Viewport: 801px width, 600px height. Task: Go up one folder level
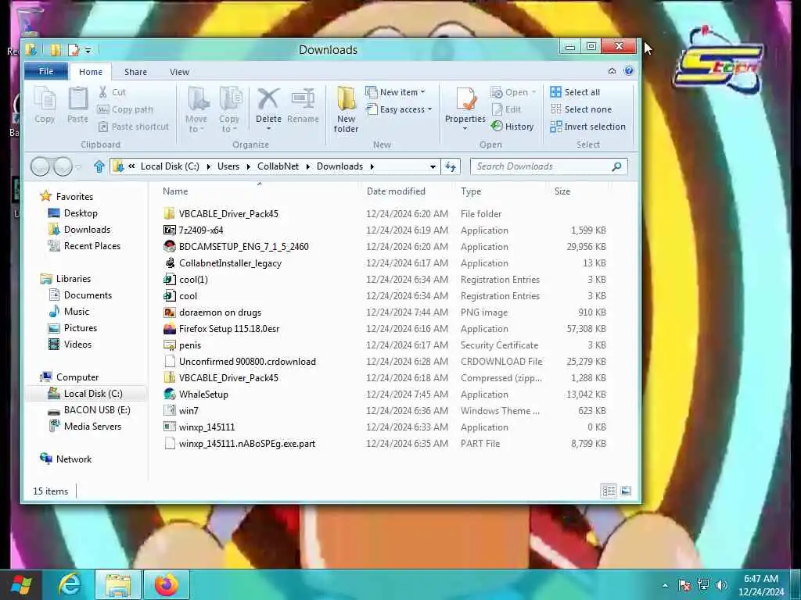(x=99, y=166)
